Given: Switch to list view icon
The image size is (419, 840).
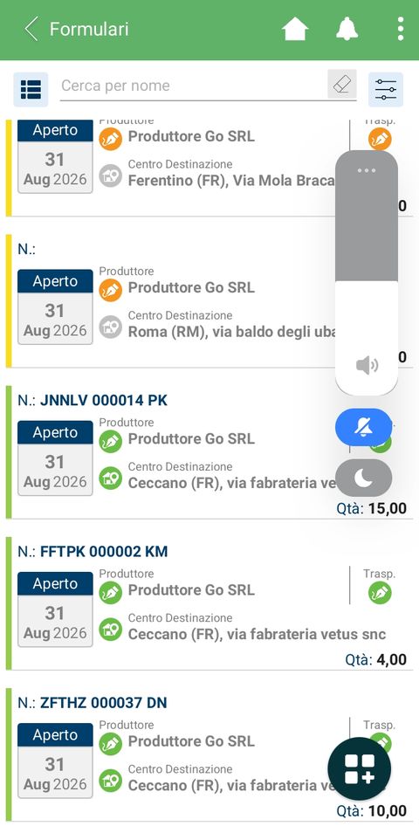Looking at the screenshot, I should (x=31, y=89).
